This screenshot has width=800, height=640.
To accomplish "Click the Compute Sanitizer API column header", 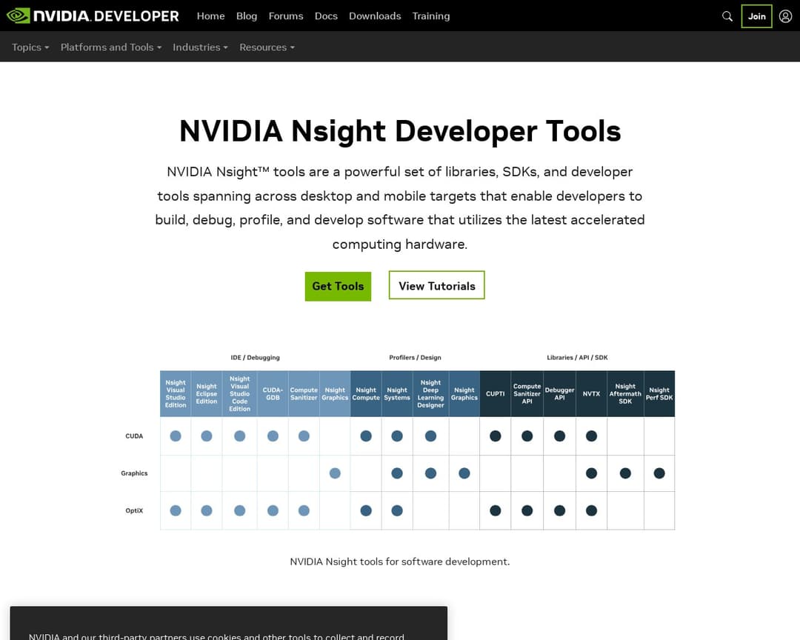I will 527,393.
